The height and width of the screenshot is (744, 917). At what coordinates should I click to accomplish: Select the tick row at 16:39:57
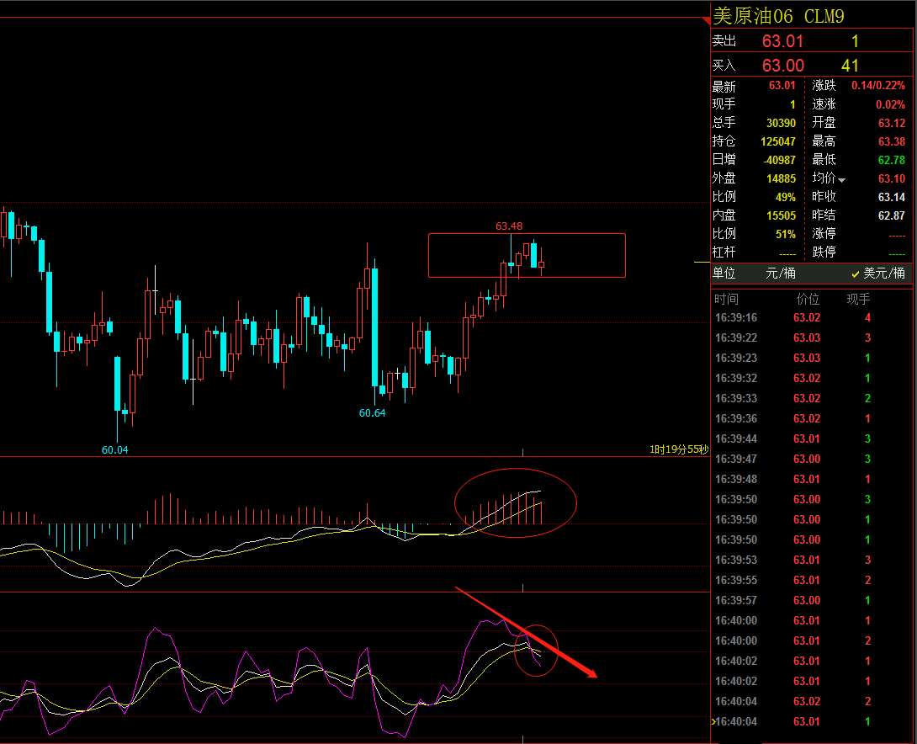[x=811, y=600]
